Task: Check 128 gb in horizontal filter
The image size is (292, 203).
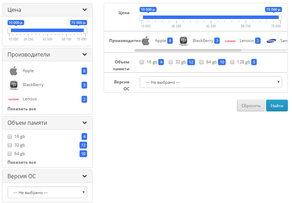Action: (x=232, y=62)
